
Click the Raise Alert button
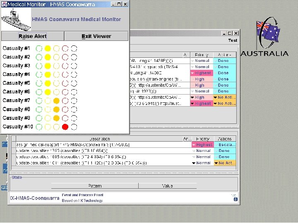pos(33,36)
